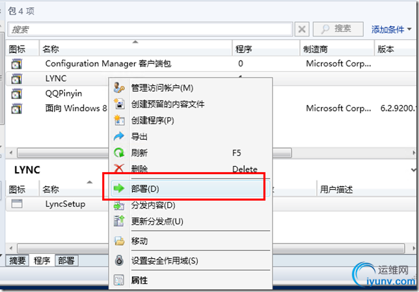
Task: Click the 移动 folder icon
Action: point(119,241)
